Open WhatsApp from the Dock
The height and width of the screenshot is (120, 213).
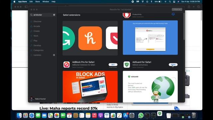pyautogui.click(x=141, y=116)
